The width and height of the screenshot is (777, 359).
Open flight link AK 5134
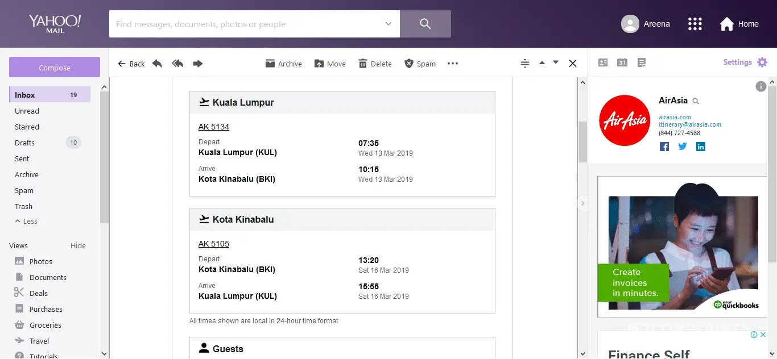(214, 127)
